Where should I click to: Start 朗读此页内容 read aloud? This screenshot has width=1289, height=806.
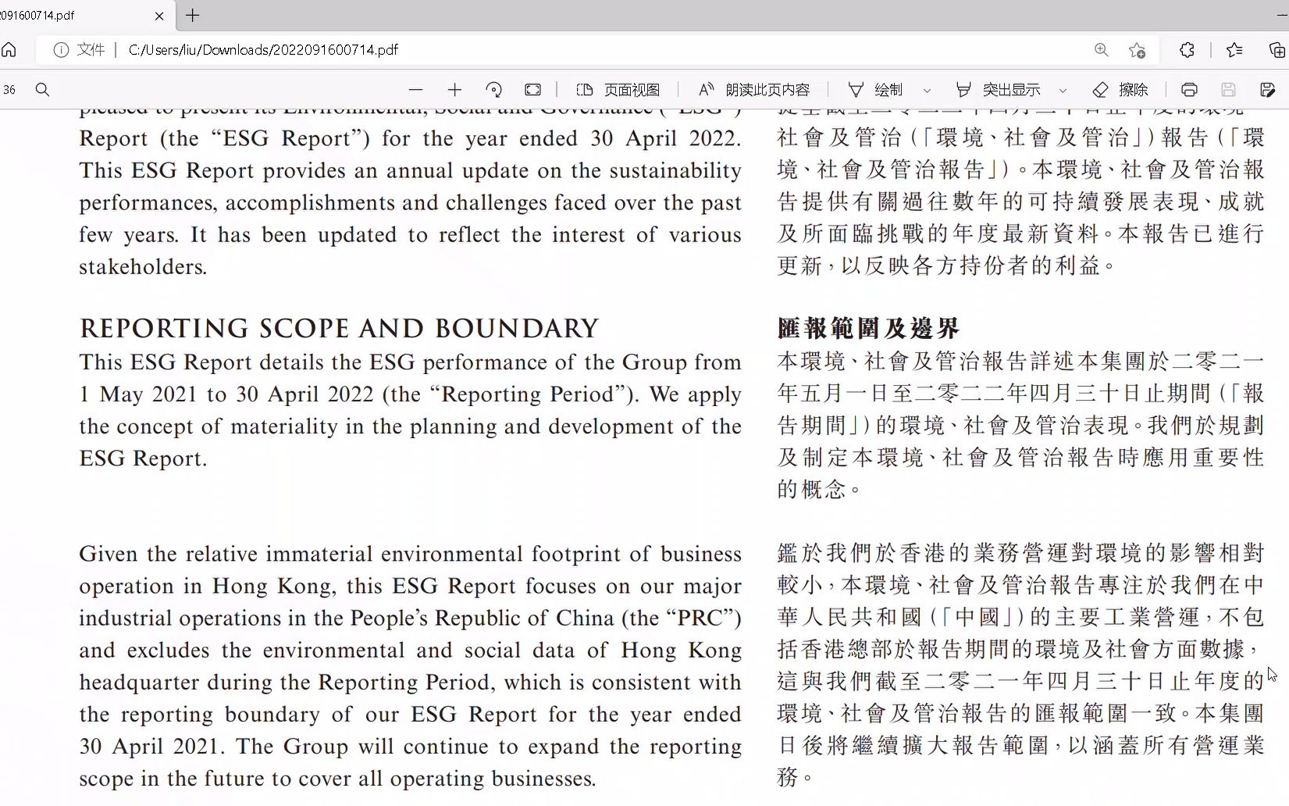pos(754,90)
